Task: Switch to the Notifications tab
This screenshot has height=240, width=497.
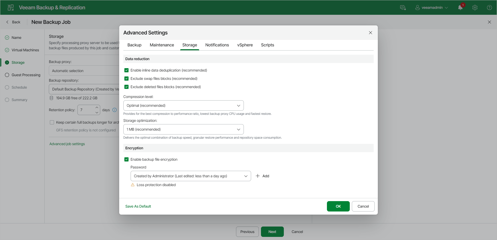Action: pos(217,45)
